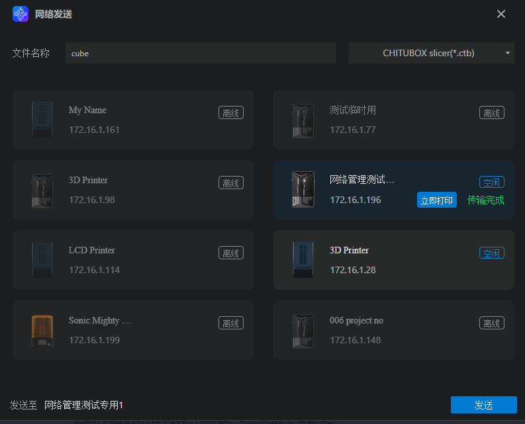Screen dimensions: 525x424
Task: Click the Sonic Mighty … printer name
Action: click(x=99, y=321)
